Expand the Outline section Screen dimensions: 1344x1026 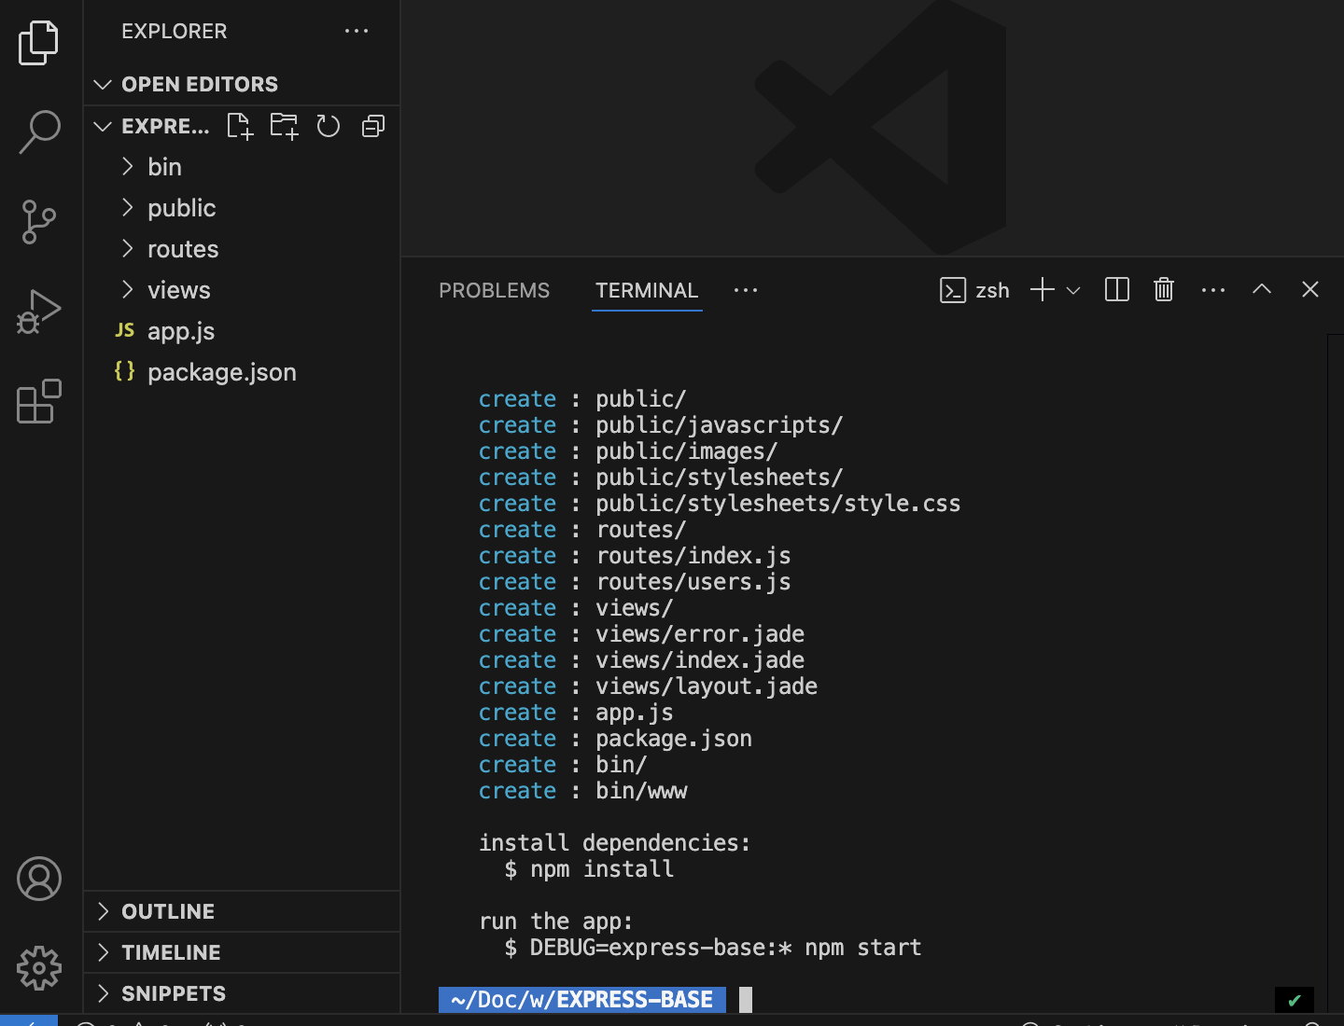(243, 911)
